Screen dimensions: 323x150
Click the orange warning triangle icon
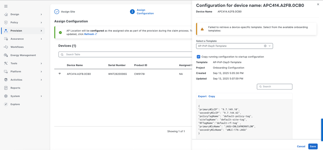202,29
